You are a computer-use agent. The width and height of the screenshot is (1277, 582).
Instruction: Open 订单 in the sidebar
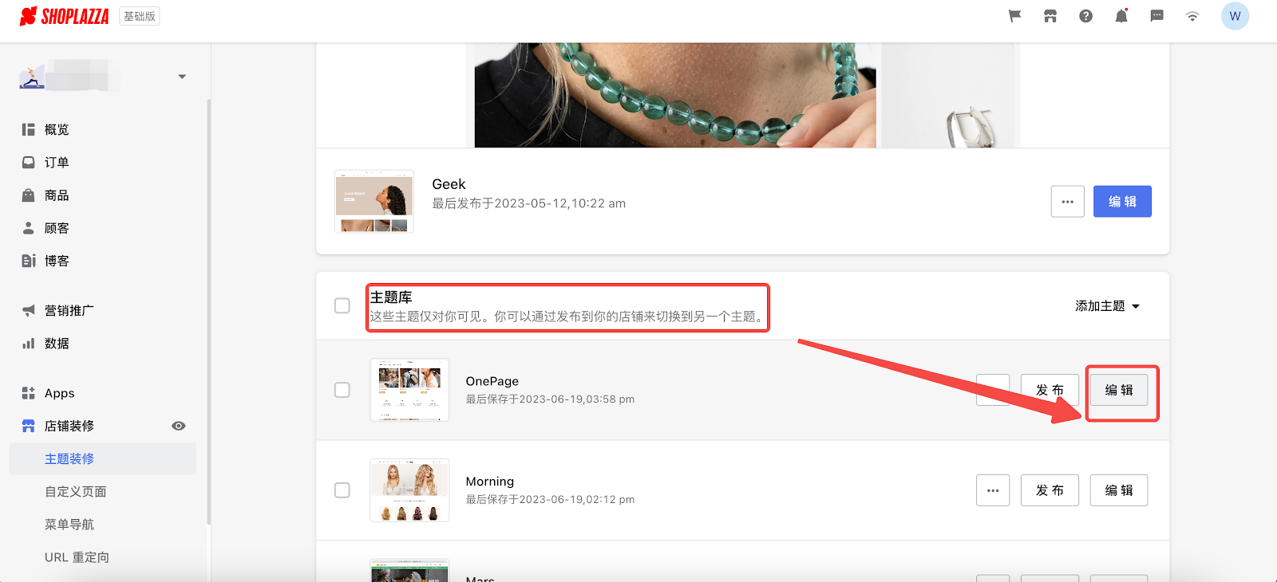(57, 162)
